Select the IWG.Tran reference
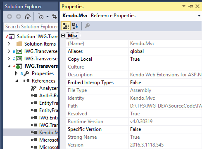202x149 pixels. coord(49,125)
